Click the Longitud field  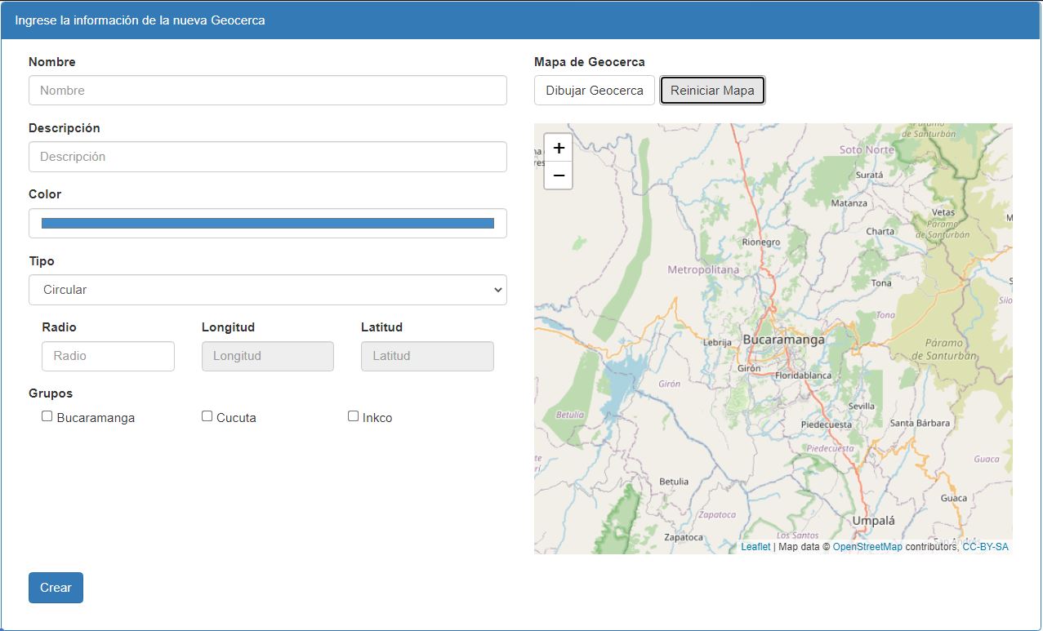coord(267,356)
